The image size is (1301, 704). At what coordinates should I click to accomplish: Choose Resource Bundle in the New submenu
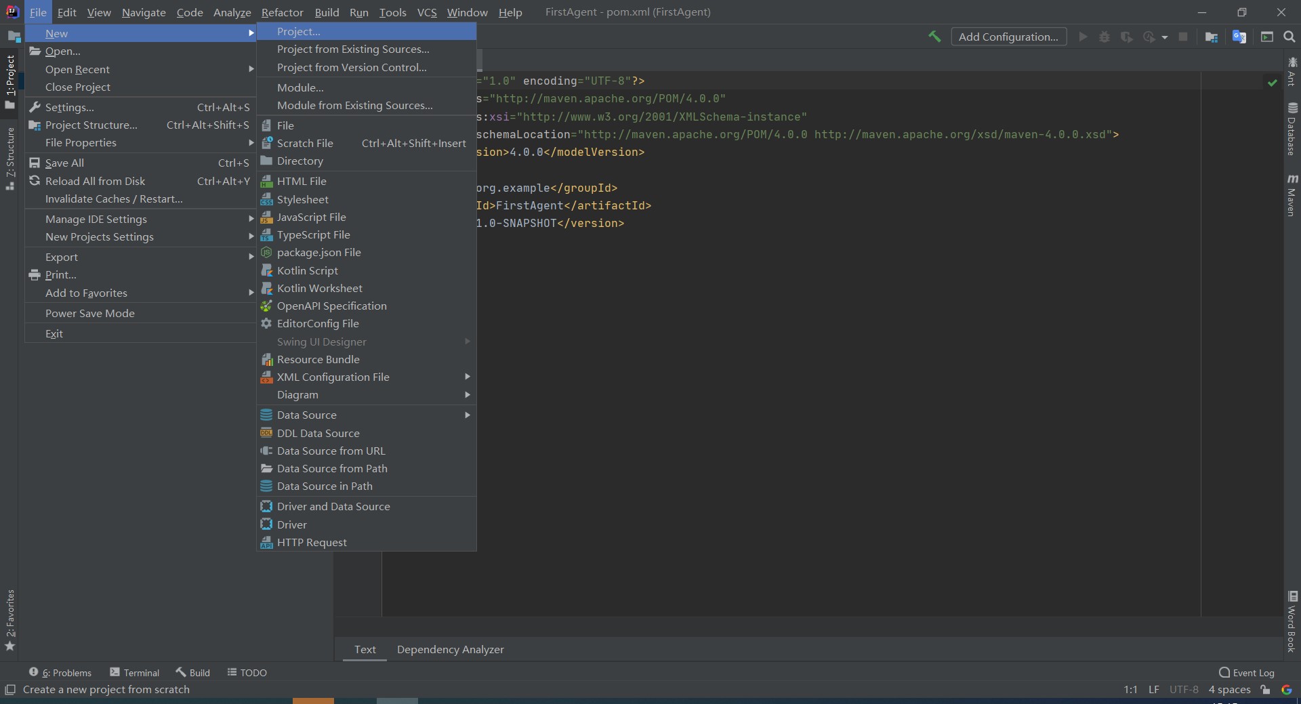(367, 359)
